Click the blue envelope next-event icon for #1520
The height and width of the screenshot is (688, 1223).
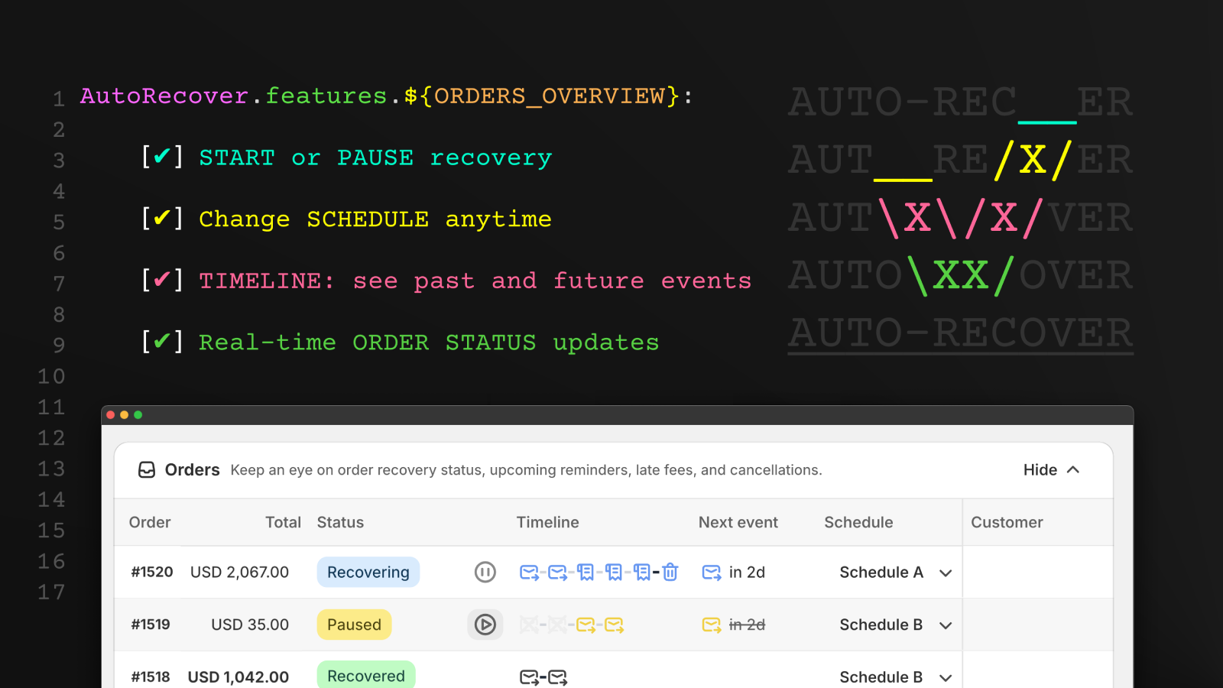click(x=711, y=572)
